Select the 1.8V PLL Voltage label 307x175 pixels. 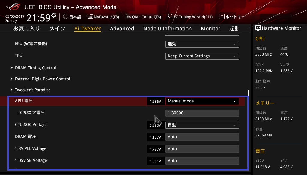point(31,148)
